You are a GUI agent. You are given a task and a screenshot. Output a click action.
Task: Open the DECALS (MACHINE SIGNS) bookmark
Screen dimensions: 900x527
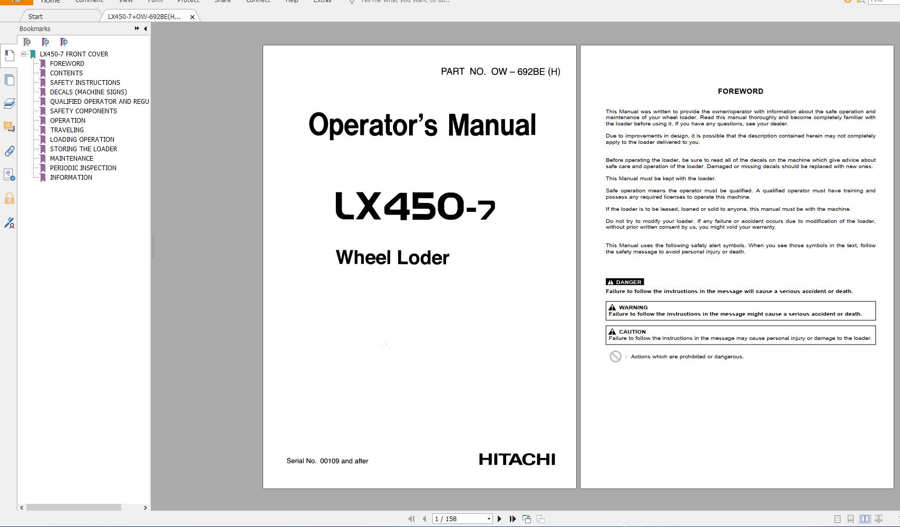88,92
